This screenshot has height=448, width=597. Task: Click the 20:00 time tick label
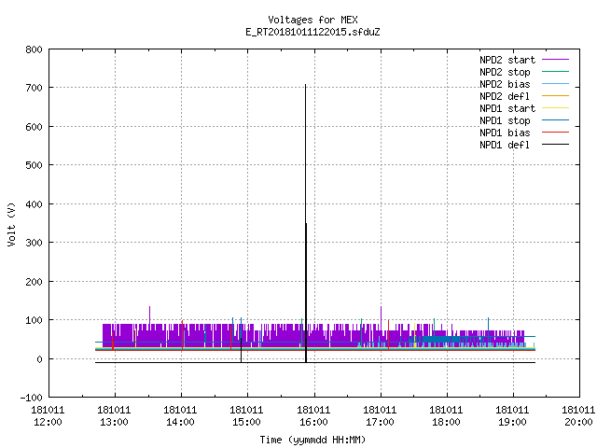pos(578,423)
